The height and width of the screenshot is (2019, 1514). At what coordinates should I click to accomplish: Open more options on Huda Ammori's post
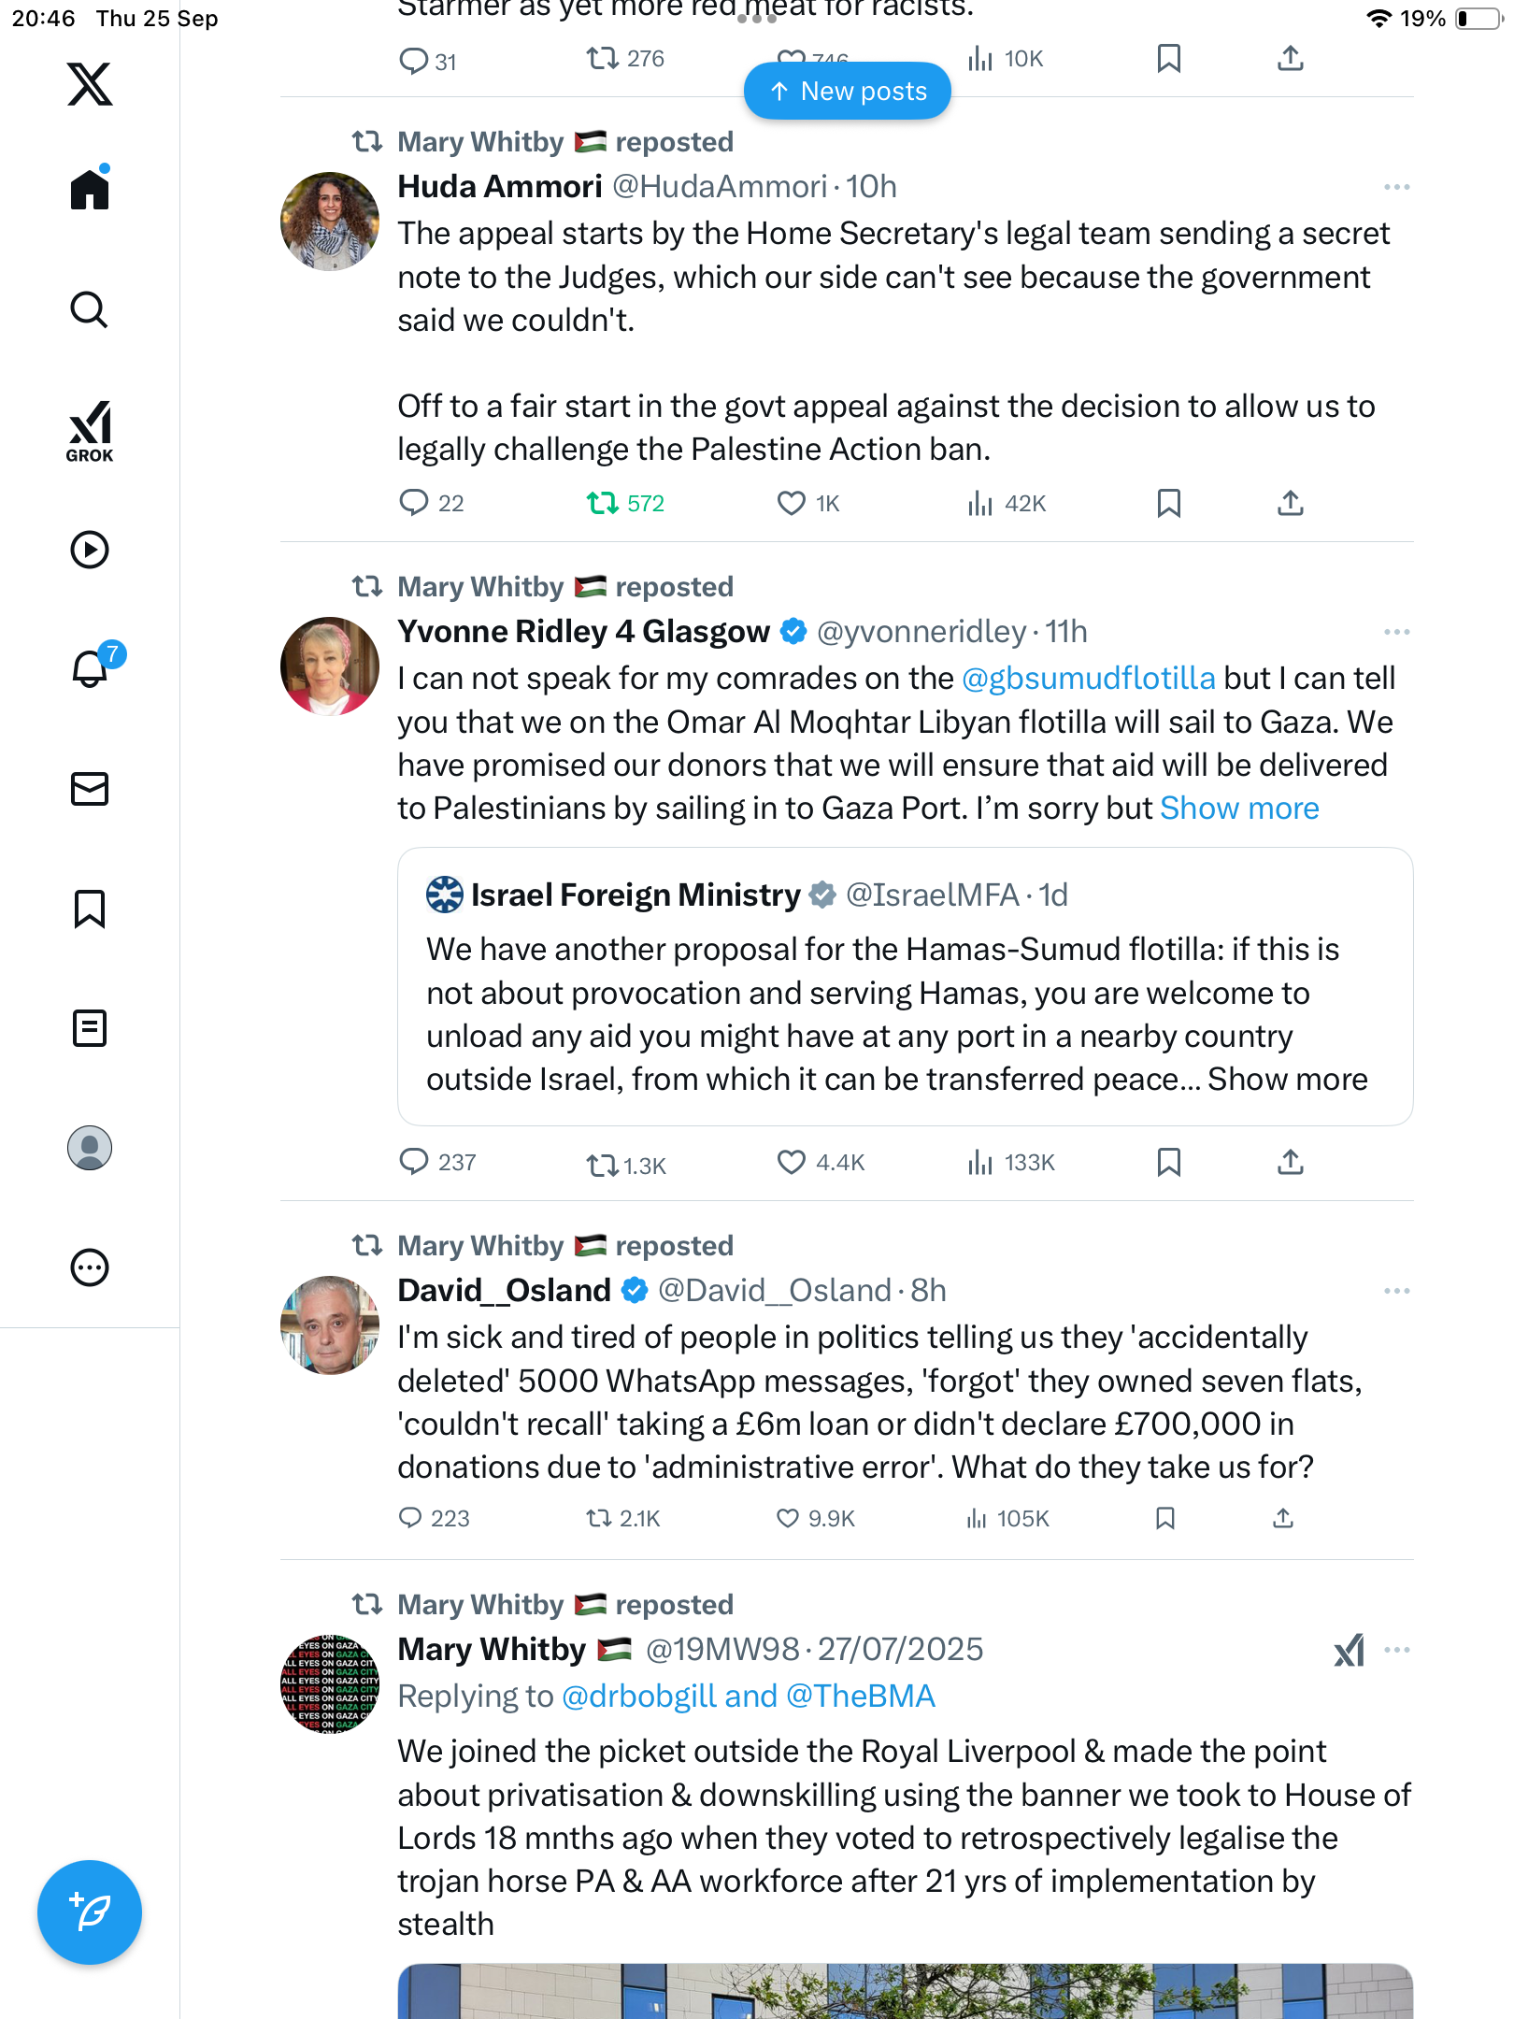1396,188
